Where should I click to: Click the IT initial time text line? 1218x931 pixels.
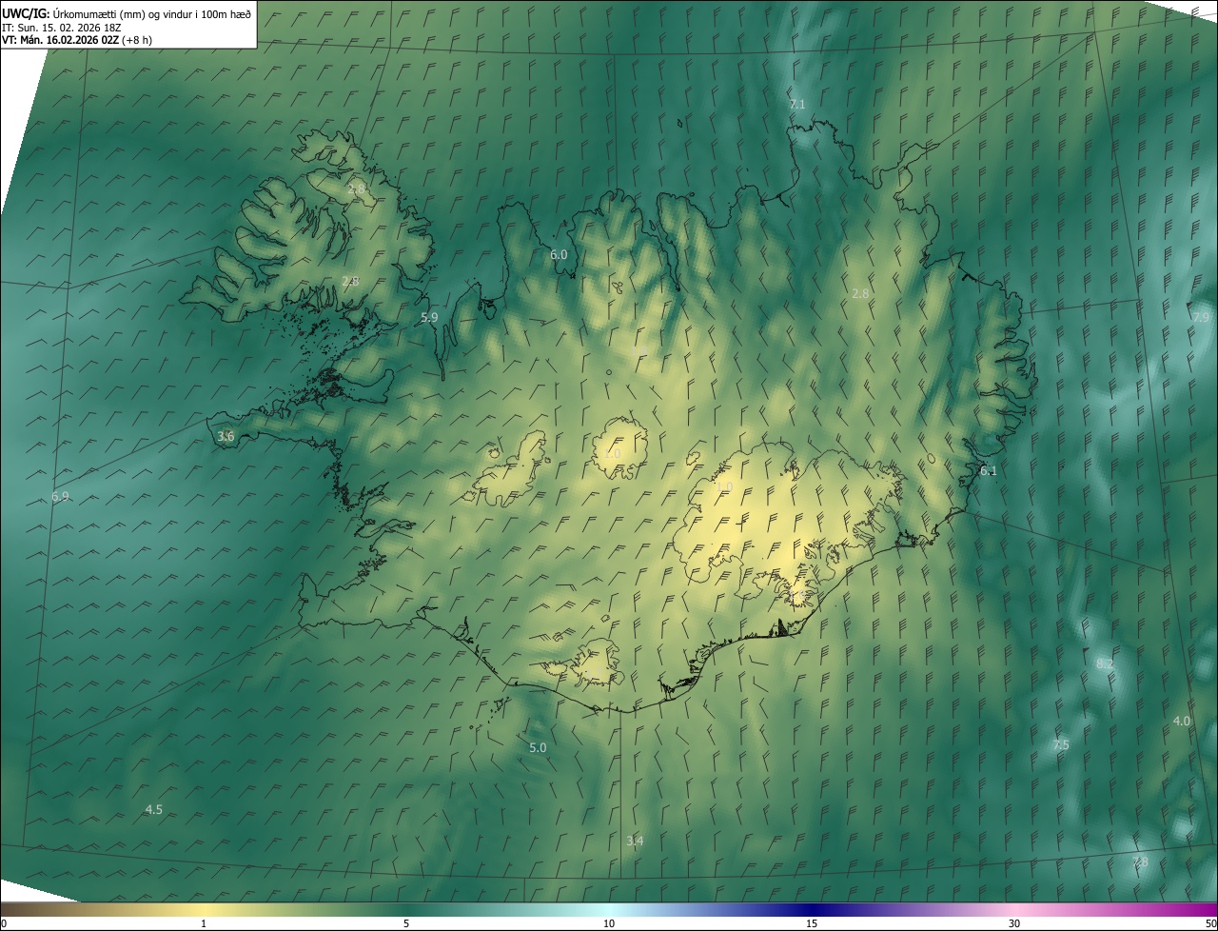pos(62,28)
